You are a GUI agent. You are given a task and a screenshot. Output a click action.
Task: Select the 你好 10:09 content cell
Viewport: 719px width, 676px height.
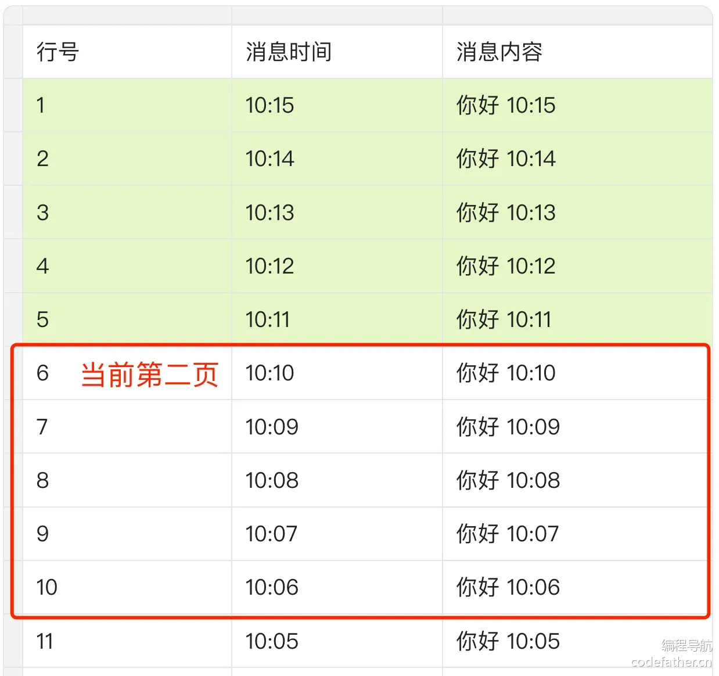point(577,427)
